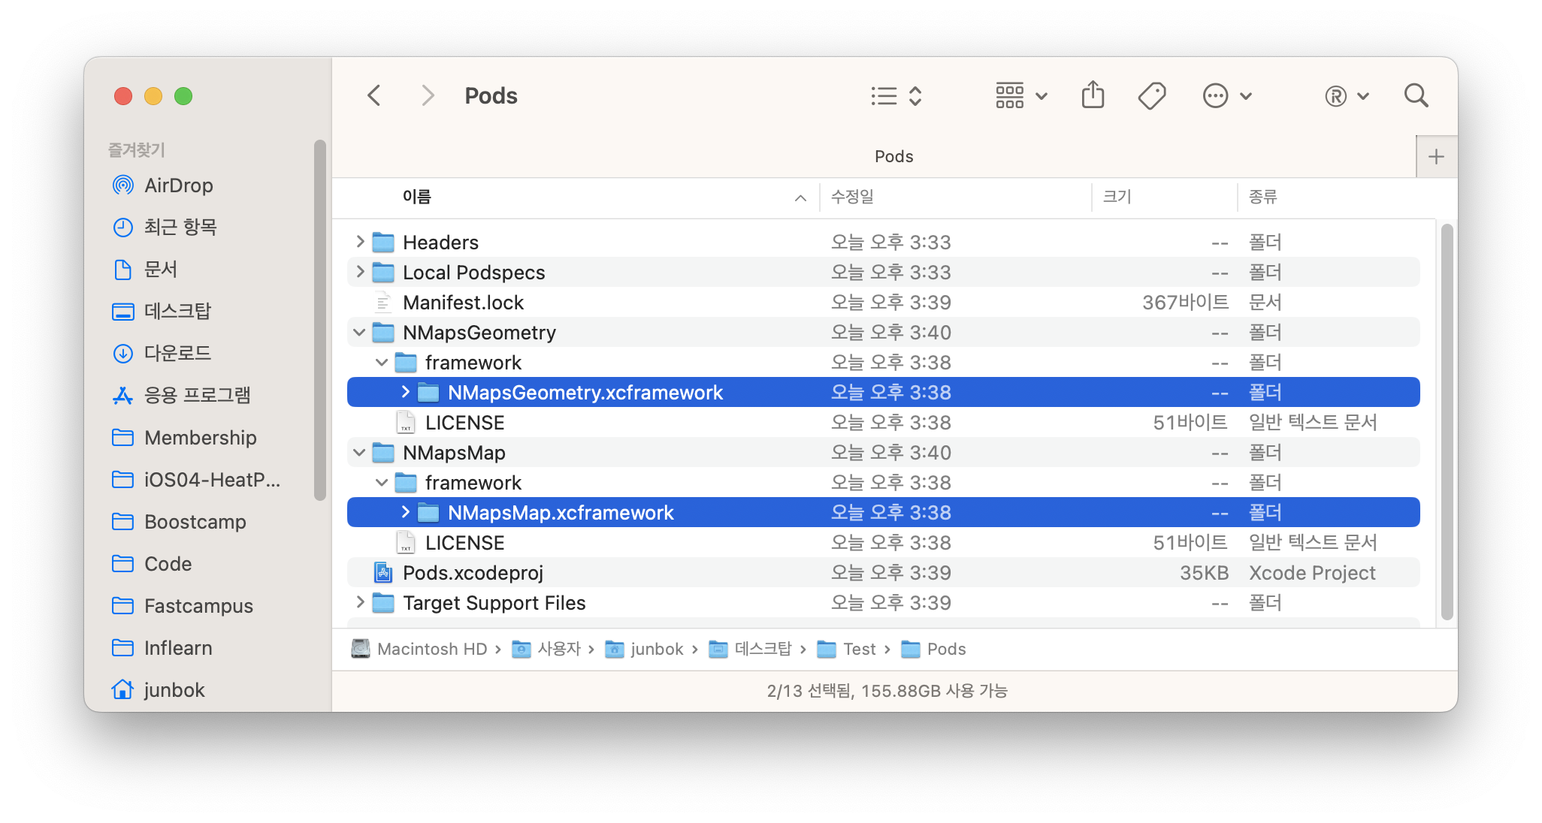The image size is (1542, 823).
Task: Go to 데스크탑 in the path bar
Action: point(762,649)
